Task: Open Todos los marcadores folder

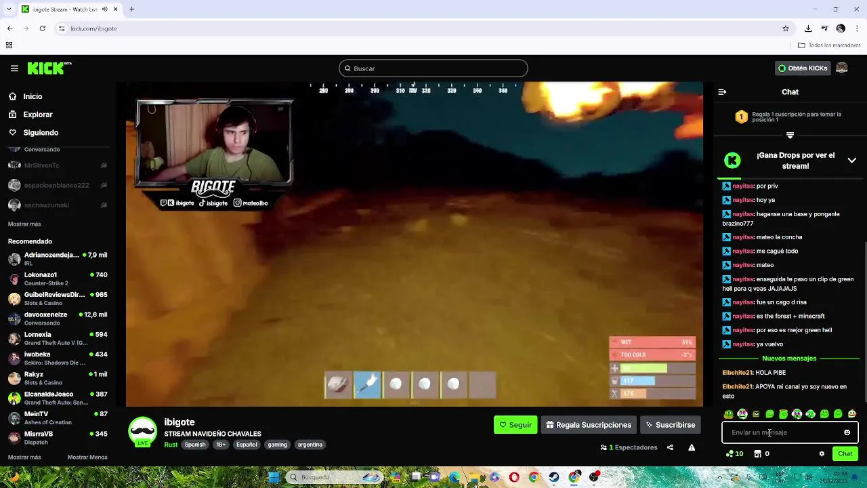Action: [x=829, y=45]
